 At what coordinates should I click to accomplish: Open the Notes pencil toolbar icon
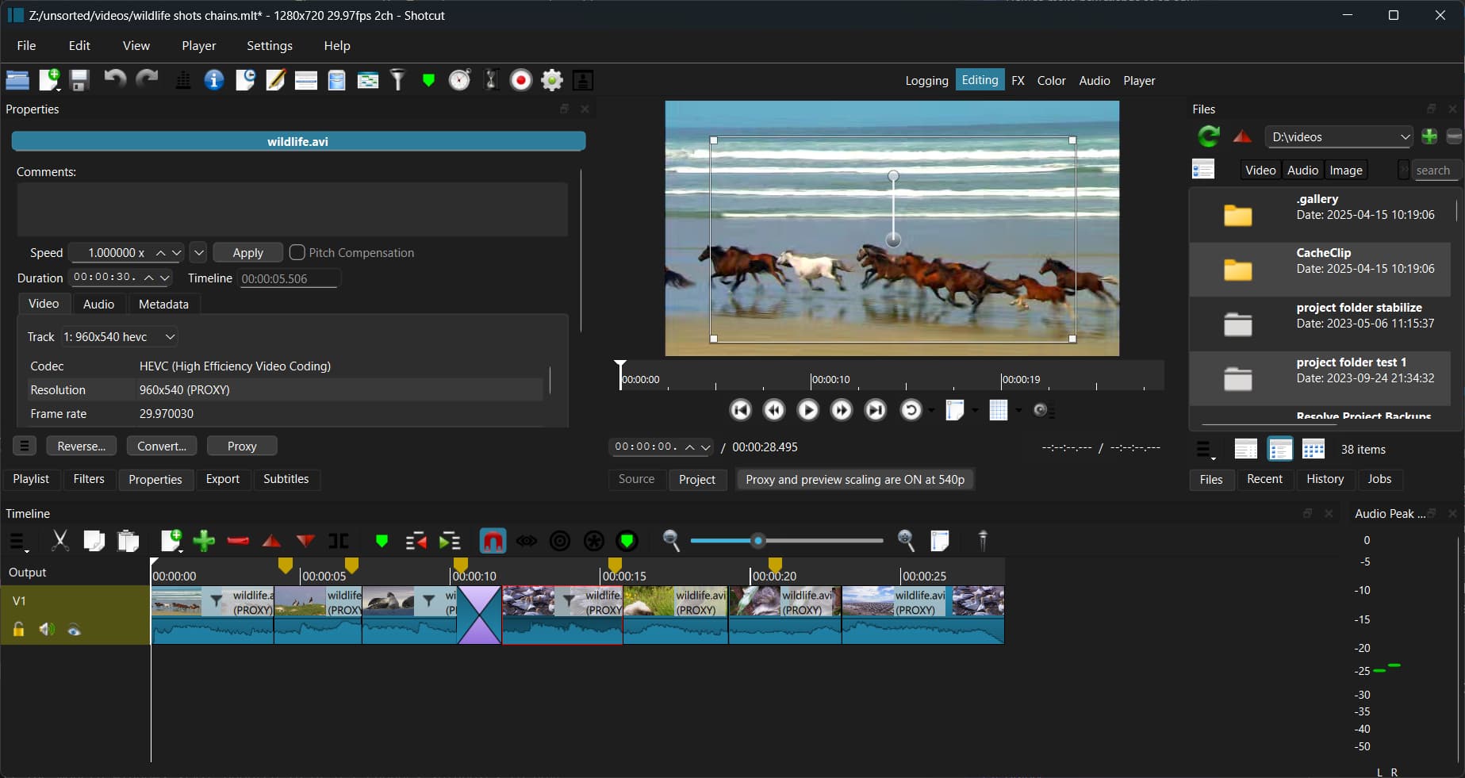tap(275, 80)
